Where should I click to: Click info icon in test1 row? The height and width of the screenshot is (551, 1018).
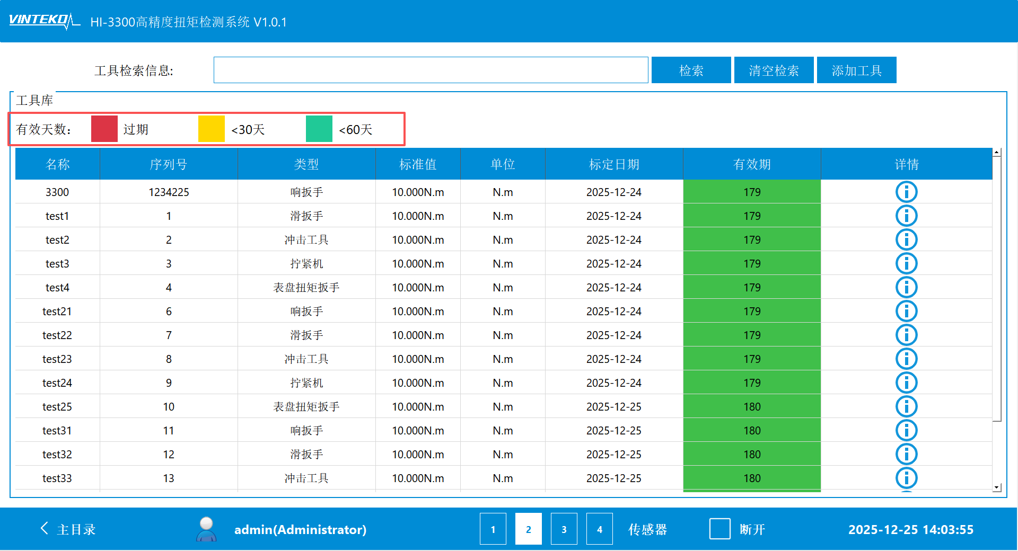(906, 216)
